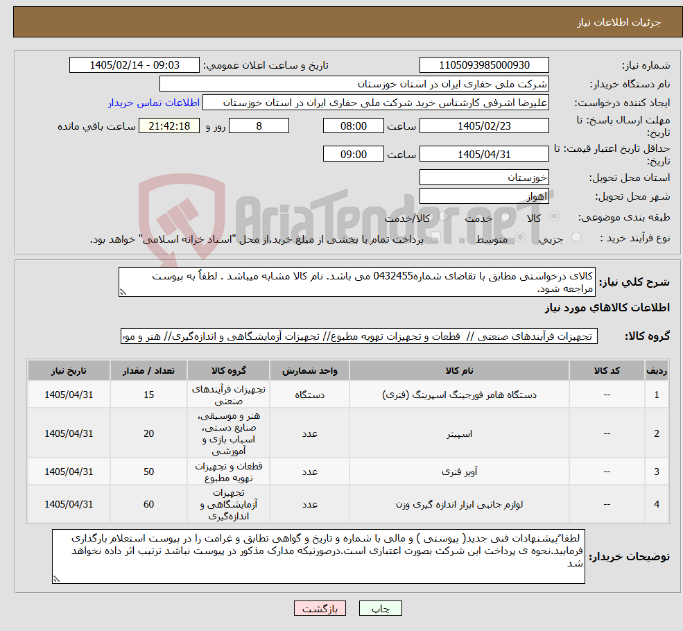Click the remaining days field showing 8

[x=259, y=126]
